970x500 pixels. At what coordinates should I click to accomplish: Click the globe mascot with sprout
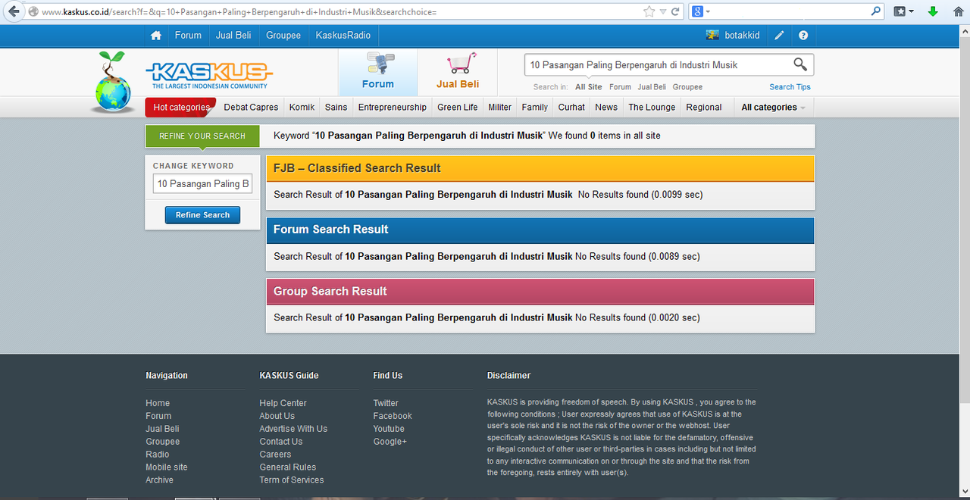click(114, 83)
